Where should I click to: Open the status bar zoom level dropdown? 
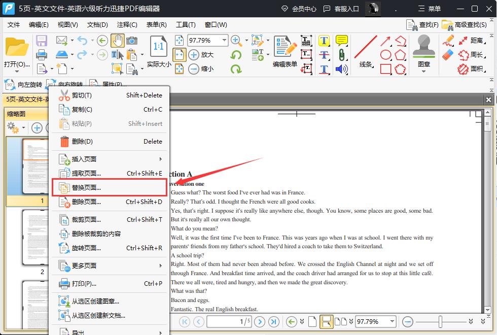point(391,321)
